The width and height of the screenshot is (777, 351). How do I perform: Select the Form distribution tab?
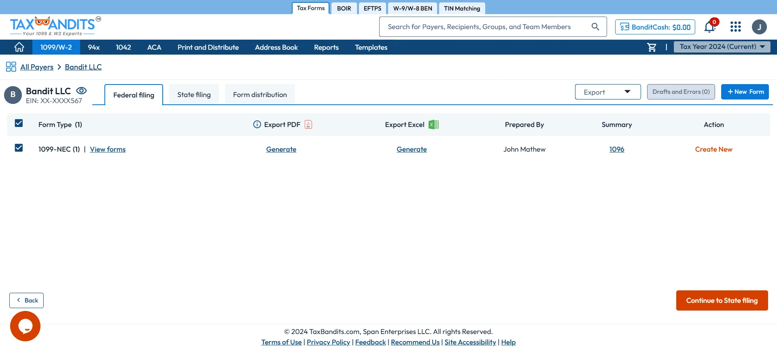(x=260, y=95)
